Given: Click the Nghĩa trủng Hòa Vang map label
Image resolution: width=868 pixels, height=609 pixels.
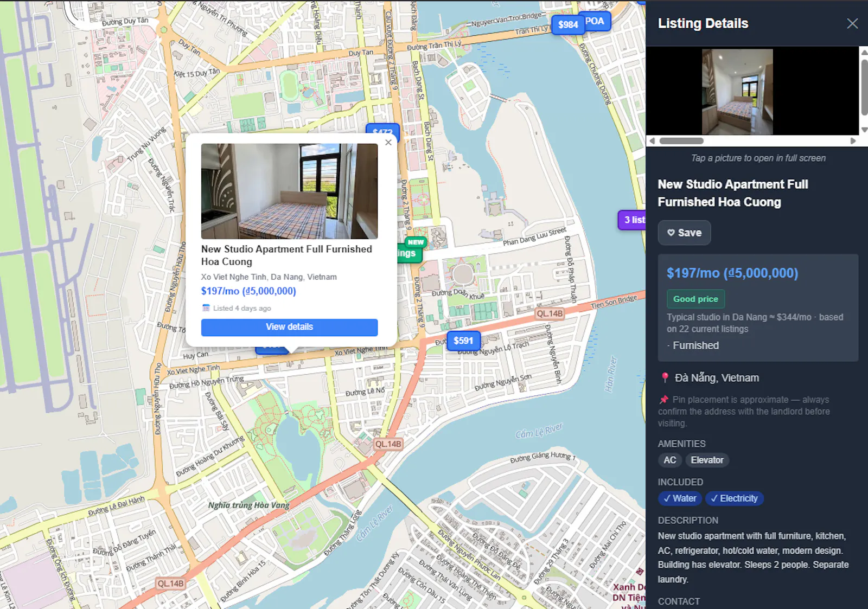Looking at the screenshot, I should click(x=249, y=505).
